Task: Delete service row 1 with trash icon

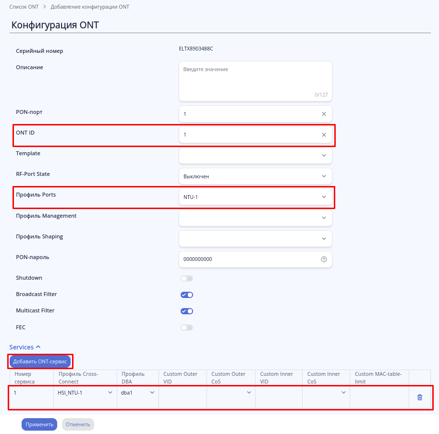Action: 420,397
